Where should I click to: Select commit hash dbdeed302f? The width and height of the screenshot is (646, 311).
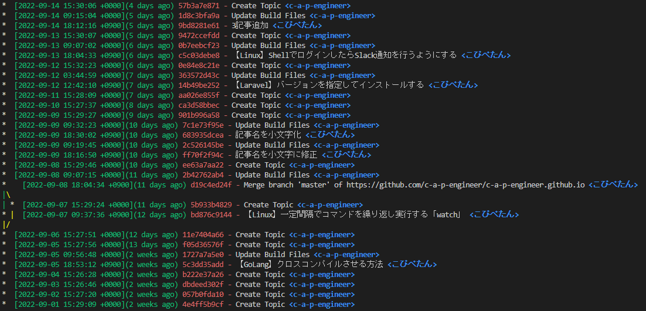point(203,284)
